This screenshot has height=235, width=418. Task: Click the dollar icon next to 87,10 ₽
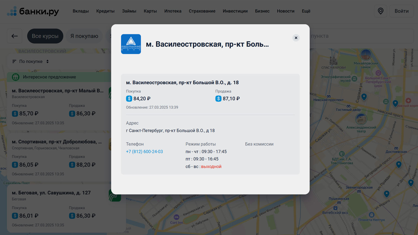coord(218,99)
